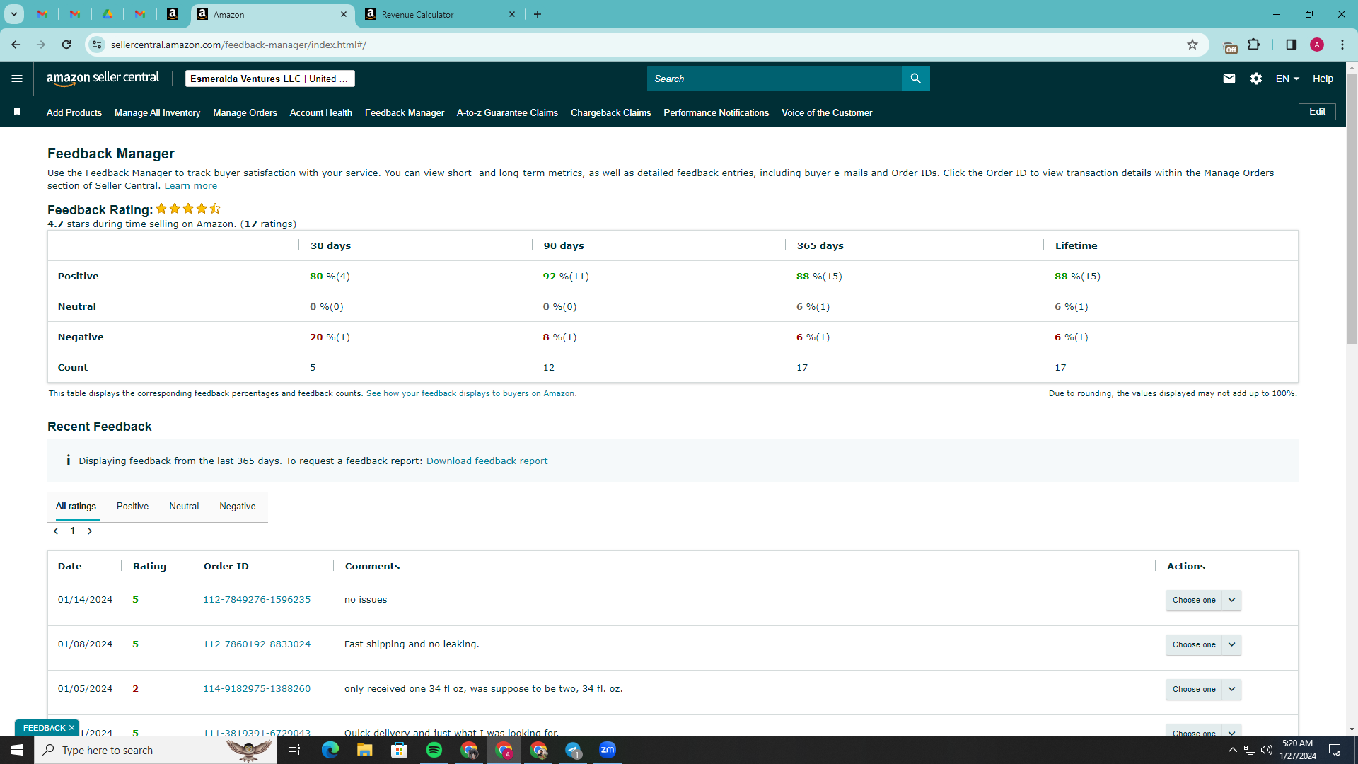The height and width of the screenshot is (764, 1358).
Task: Go back to the previous page
Action: tap(16, 45)
